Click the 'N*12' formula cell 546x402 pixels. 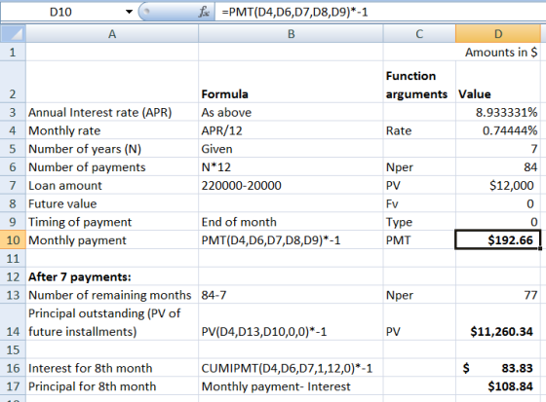(x=292, y=166)
